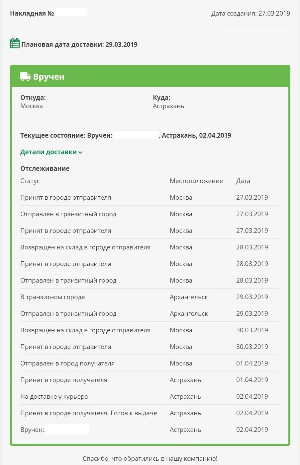The image size is (300, 465).
Task: Click the delivery truck icon
Action: point(25,77)
